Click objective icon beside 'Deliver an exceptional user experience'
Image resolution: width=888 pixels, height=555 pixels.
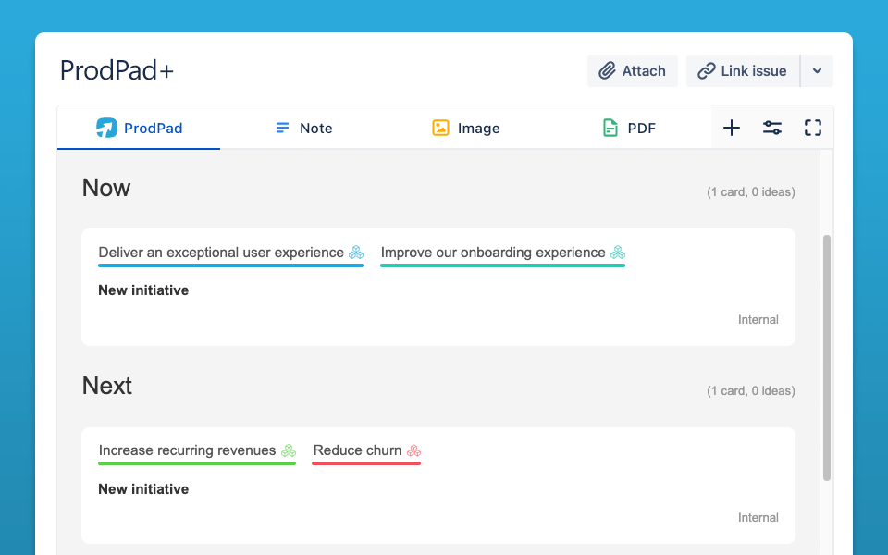pyautogui.click(x=356, y=252)
